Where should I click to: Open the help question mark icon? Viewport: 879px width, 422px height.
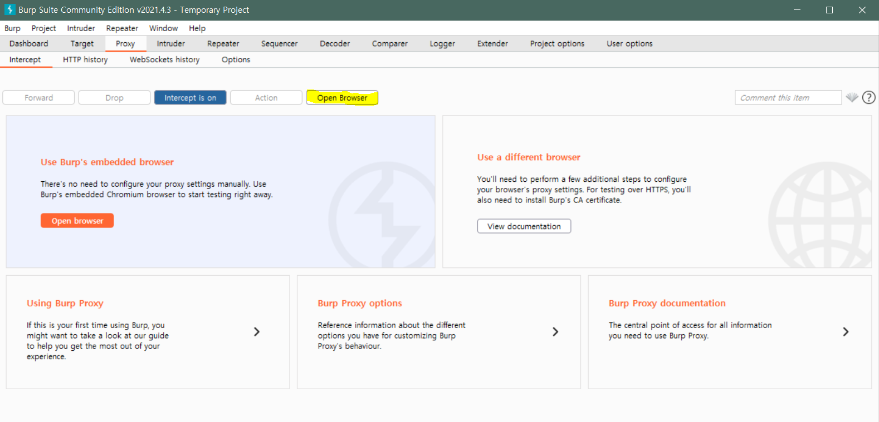868,97
